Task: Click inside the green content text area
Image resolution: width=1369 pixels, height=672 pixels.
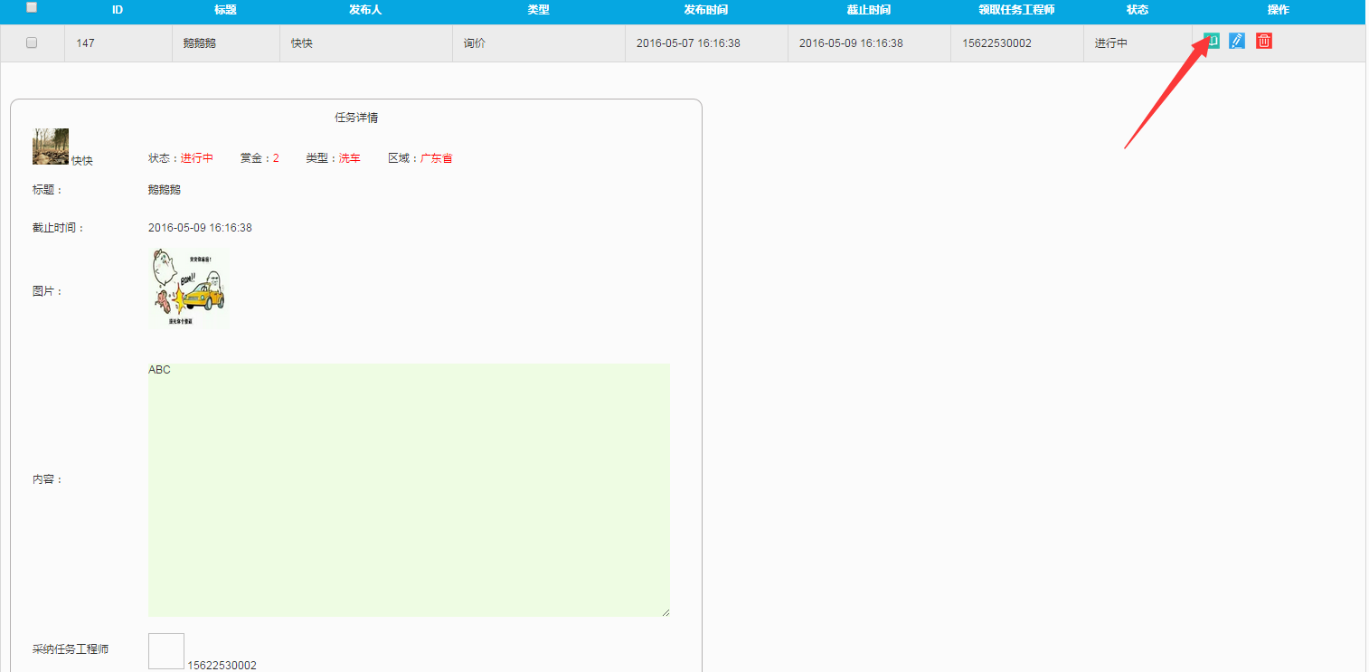Action: (x=409, y=490)
